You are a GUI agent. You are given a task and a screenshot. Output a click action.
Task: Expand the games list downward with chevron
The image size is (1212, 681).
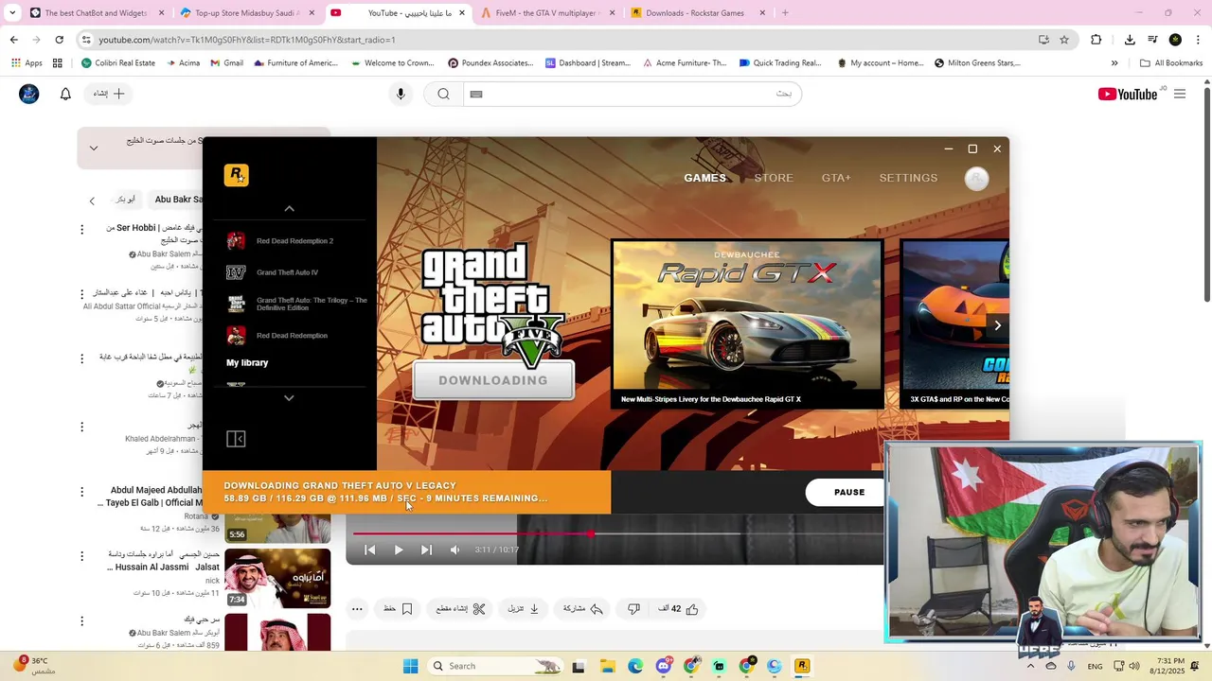[289, 398]
